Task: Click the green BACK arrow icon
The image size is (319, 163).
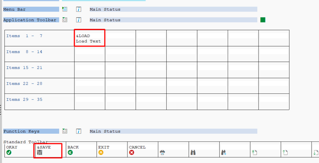Action: tap(70, 152)
